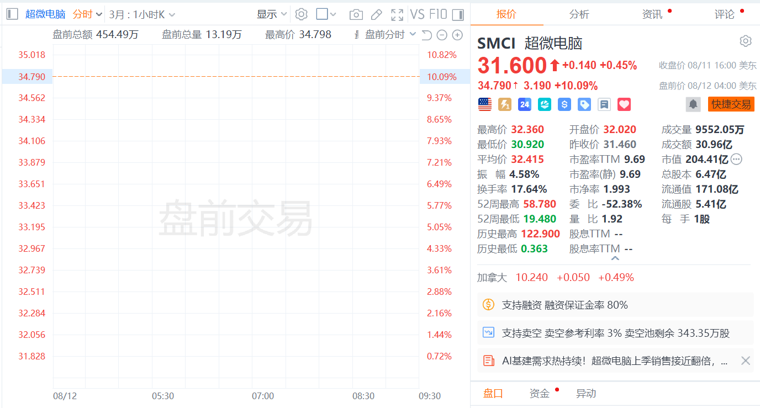Image resolution: width=760 pixels, height=408 pixels.
Task: Enter fullscreen chart mode
Action: pyautogui.click(x=397, y=14)
